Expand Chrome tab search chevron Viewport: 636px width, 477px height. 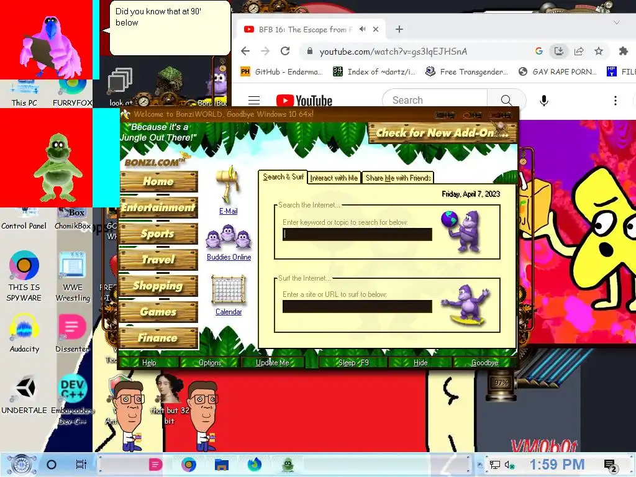617,22
